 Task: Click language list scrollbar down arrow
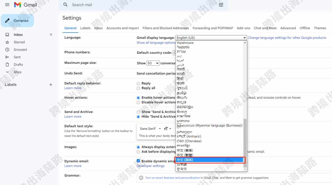(245, 169)
